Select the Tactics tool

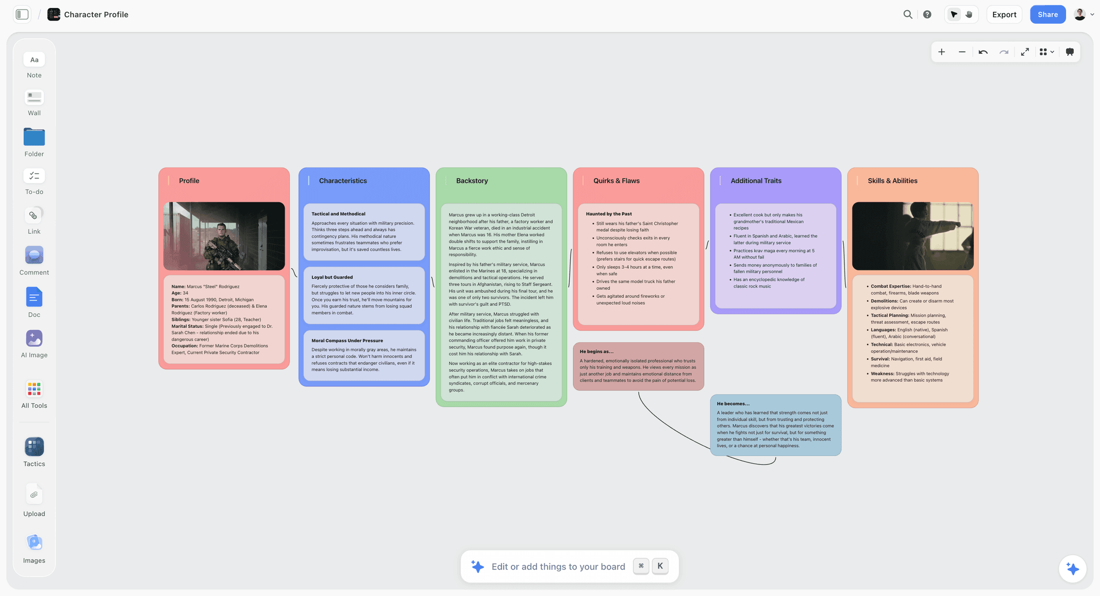pyautogui.click(x=34, y=452)
